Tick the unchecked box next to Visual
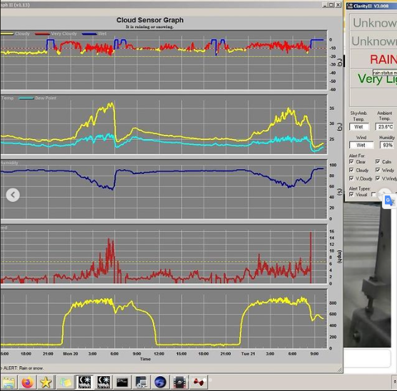The width and height of the screenshot is (397, 391). pyautogui.click(x=373, y=194)
